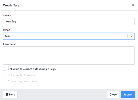The image size is (138, 100).
Task: Submit the new tag with the blue button
Action: [x=128, y=94]
